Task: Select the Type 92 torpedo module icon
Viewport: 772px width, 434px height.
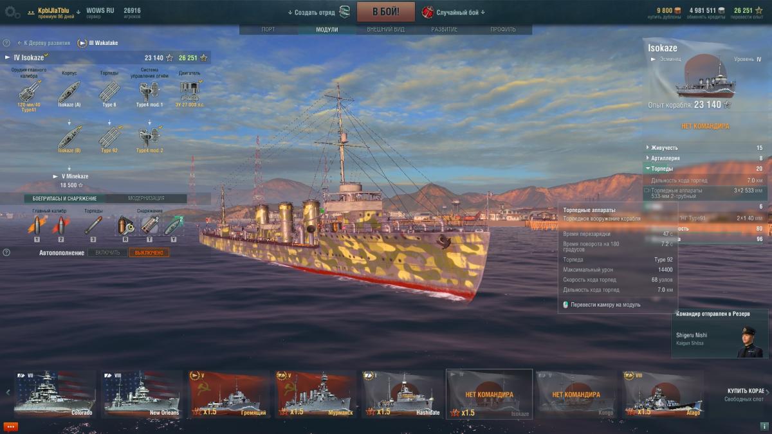Action: pos(109,136)
